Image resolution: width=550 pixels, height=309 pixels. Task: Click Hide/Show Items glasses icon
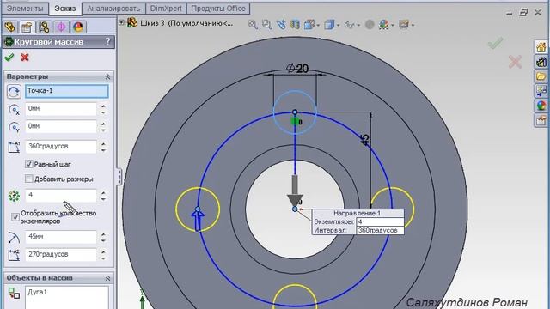pyautogui.click(x=350, y=25)
